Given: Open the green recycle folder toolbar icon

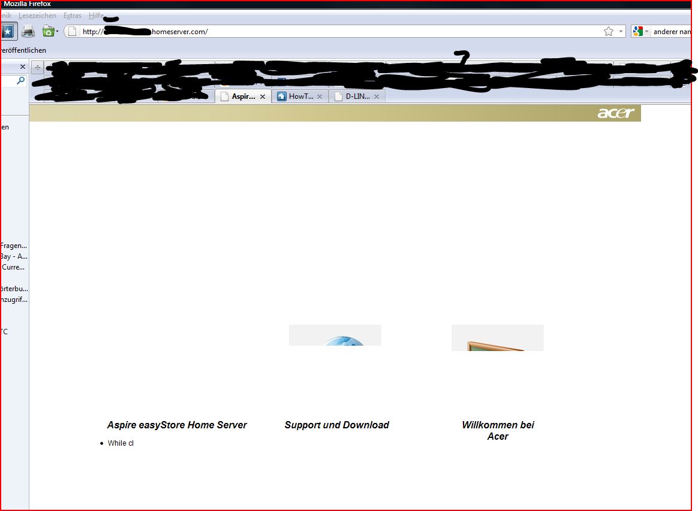Looking at the screenshot, I should (x=48, y=32).
